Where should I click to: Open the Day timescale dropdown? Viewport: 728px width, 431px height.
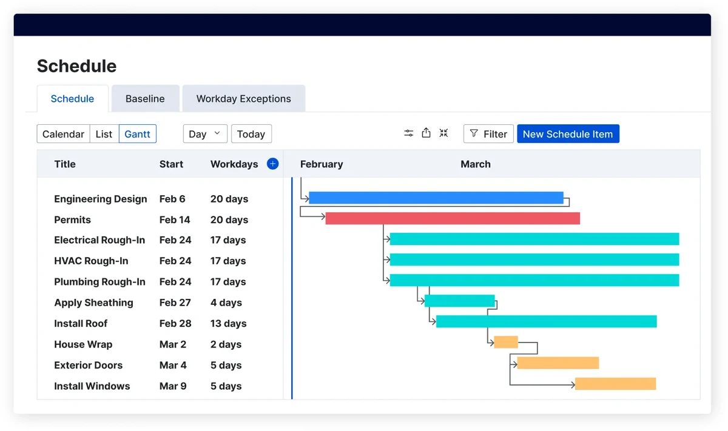tap(204, 133)
